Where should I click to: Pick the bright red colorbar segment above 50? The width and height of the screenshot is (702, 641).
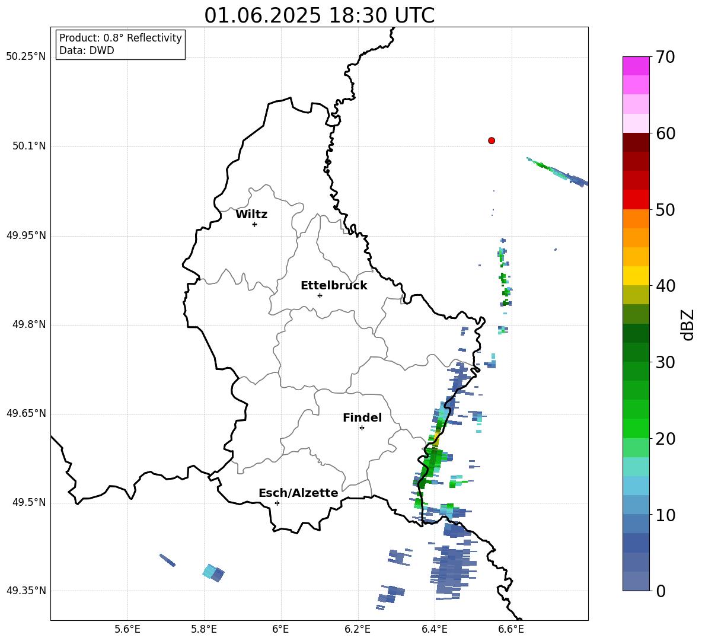[x=636, y=200]
